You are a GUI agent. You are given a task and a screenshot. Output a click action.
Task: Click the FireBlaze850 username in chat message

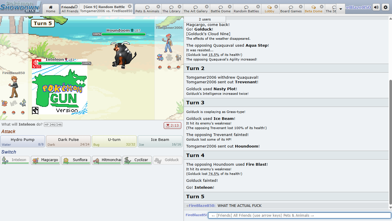click(202, 205)
